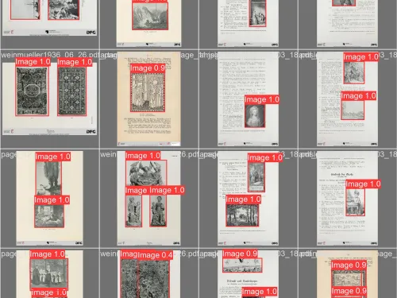Viewport: 397px width, 298px height.
Task: Click the 'Image 1.0' label above woman's portrait
Action: 262,99
